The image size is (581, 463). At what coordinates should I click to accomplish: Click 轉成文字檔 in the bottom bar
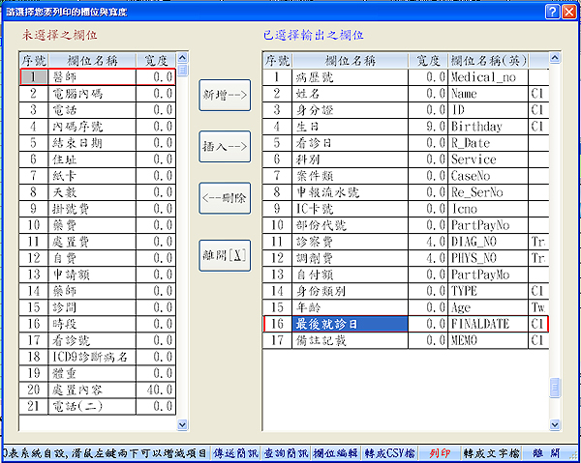click(491, 453)
